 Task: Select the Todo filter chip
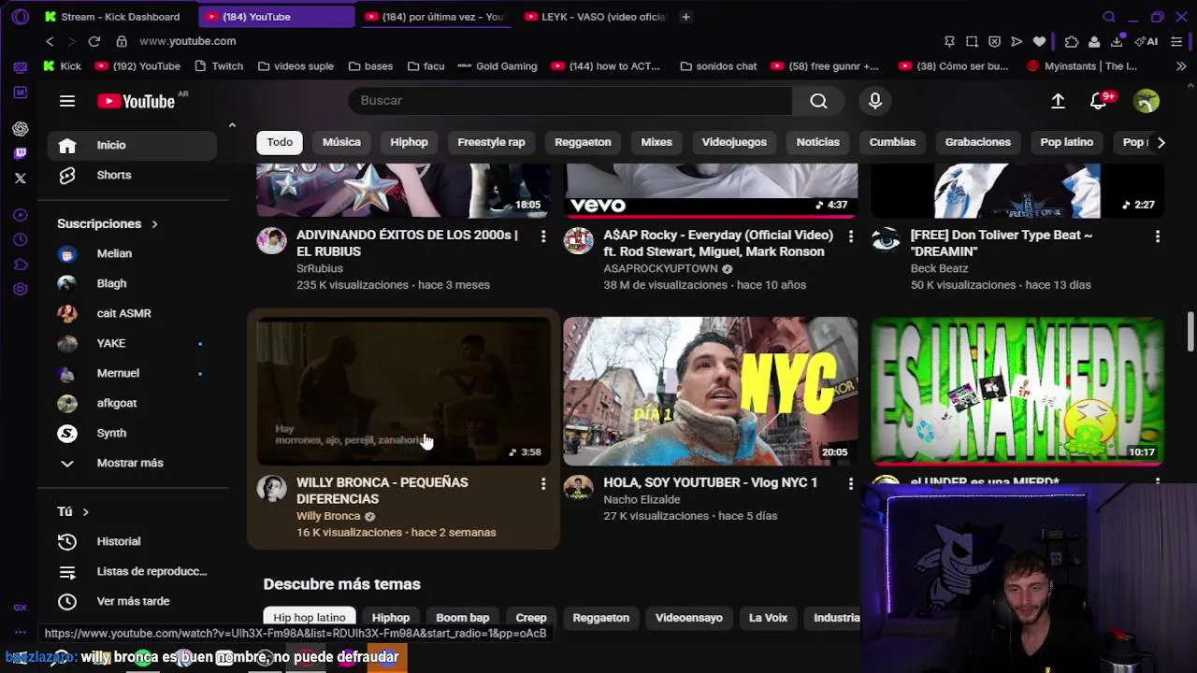tap(280, 142)
